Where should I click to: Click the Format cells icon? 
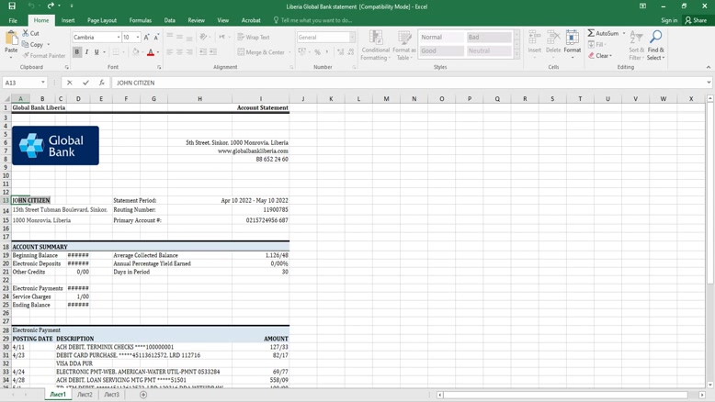572,39
